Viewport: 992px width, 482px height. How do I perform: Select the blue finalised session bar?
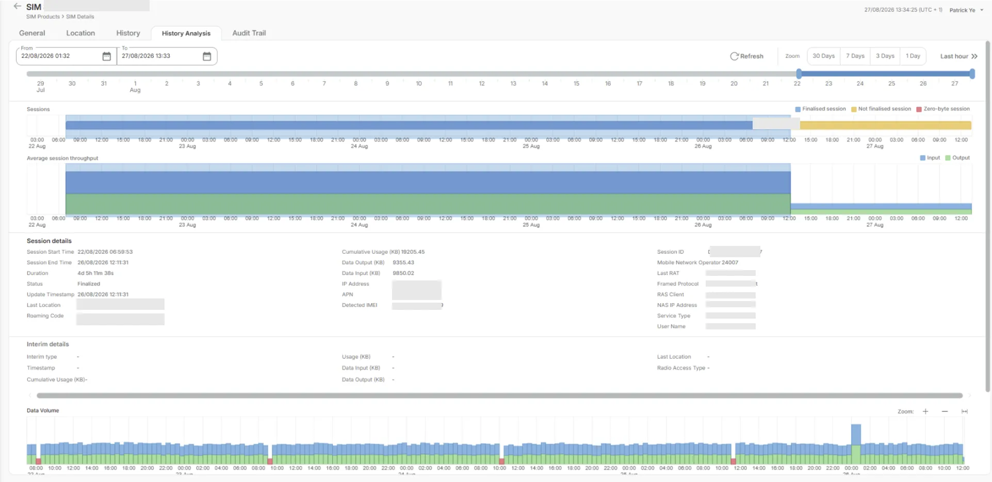click(x=409, y=125)
